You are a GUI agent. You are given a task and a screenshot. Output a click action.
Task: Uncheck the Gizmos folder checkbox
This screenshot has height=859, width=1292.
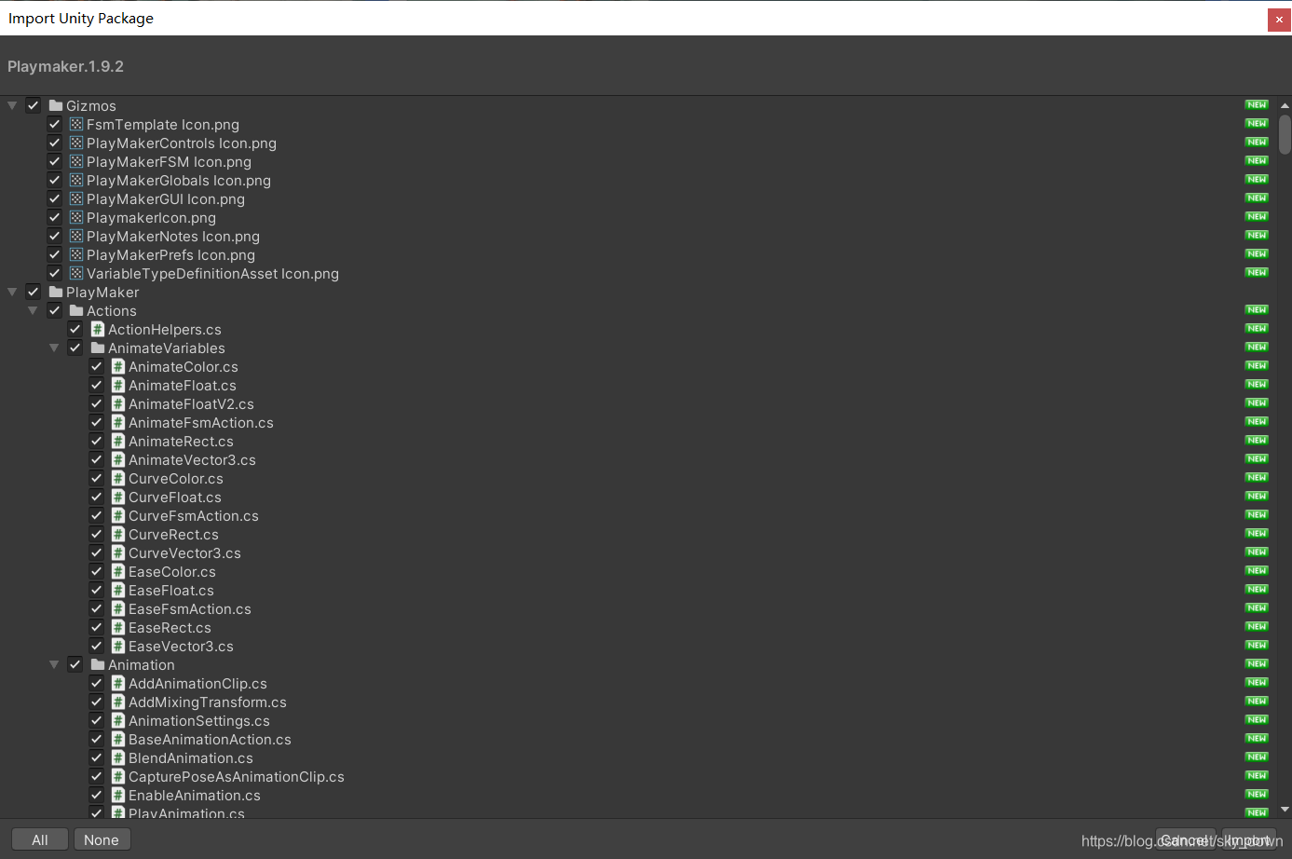click(x=34, y=105)
